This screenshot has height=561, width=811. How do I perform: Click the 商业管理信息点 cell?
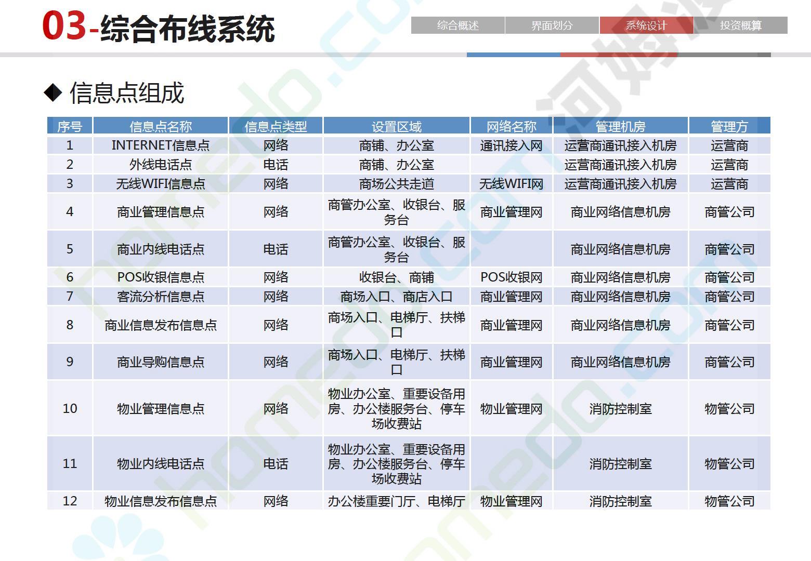[x=161, y=212]
